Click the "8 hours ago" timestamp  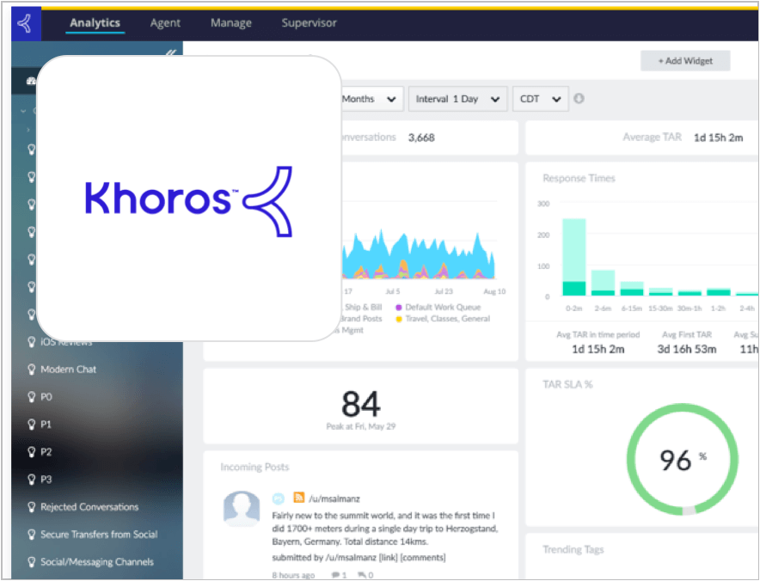[x=293, y=575]
